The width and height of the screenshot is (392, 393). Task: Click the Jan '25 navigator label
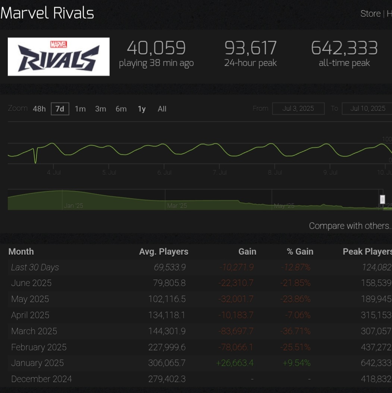tap(73, 206)
